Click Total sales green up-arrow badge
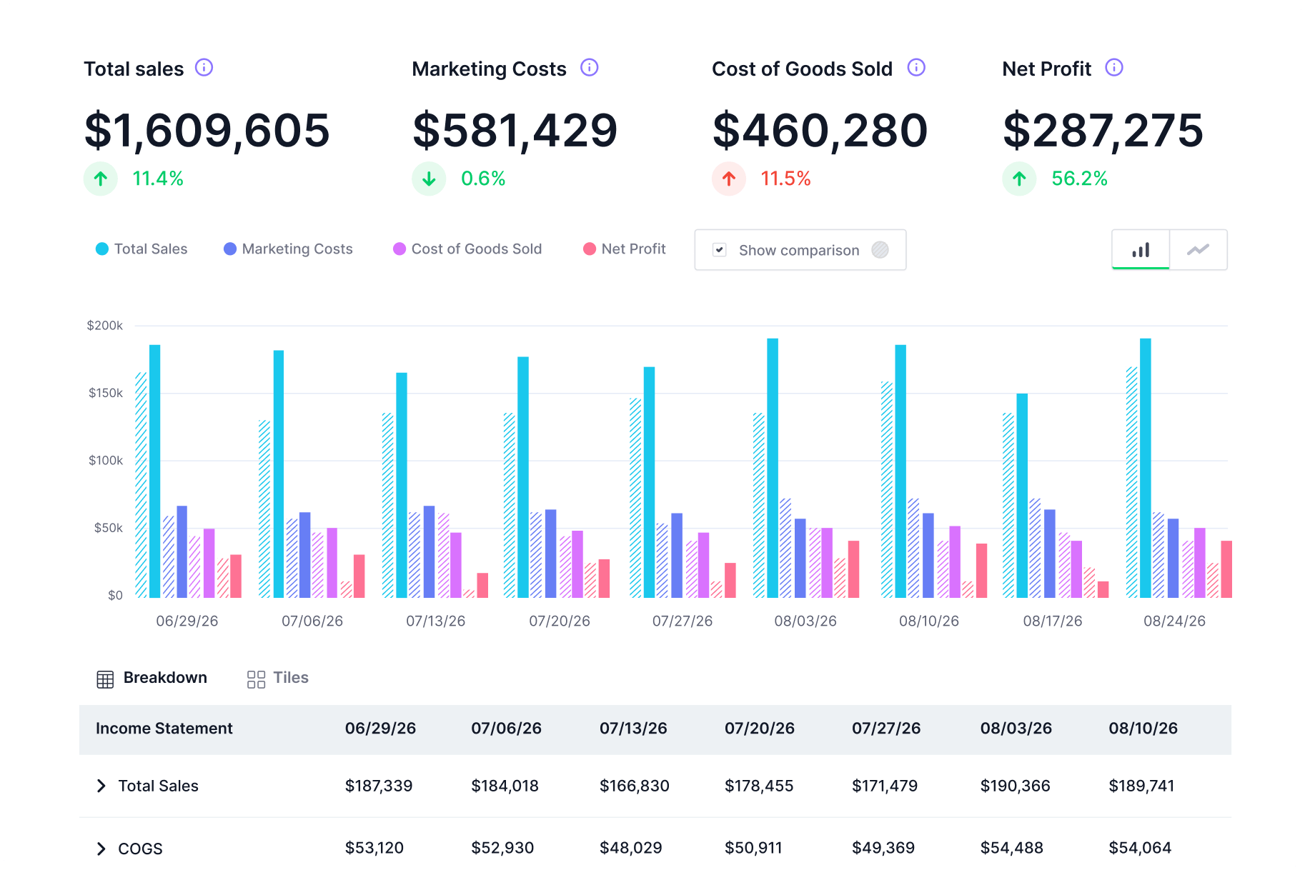The image size is (1305, 870). [x=101, y=179]
